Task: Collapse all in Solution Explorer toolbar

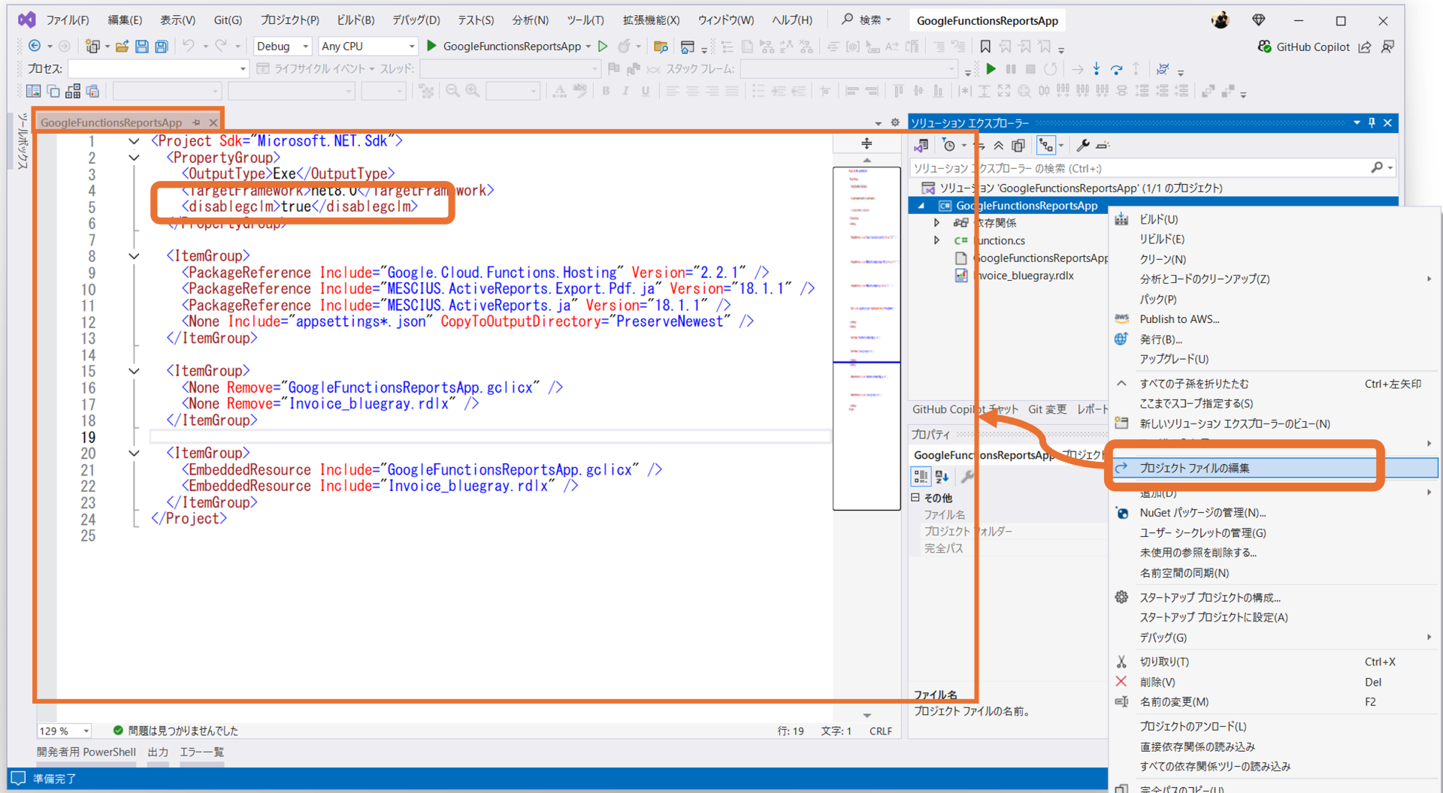Action: 999,146
